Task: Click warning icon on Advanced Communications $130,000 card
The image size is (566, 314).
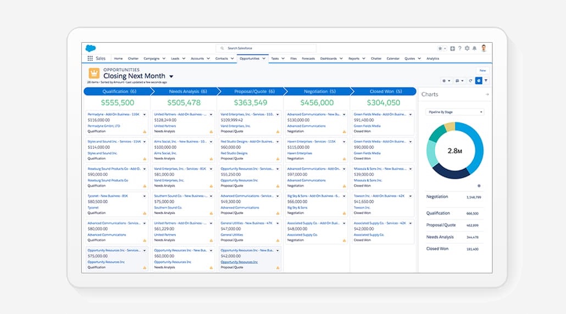Action: (x=344, y=132)
